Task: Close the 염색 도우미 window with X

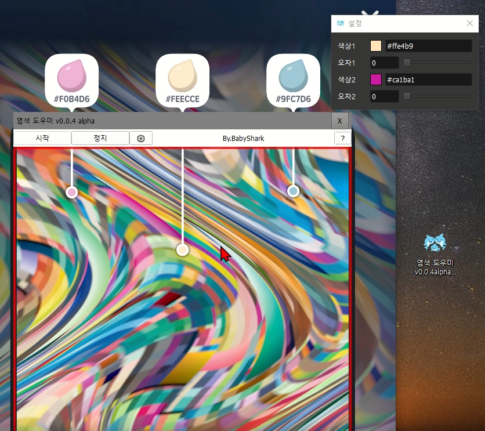Action: [x=339, y=121]
